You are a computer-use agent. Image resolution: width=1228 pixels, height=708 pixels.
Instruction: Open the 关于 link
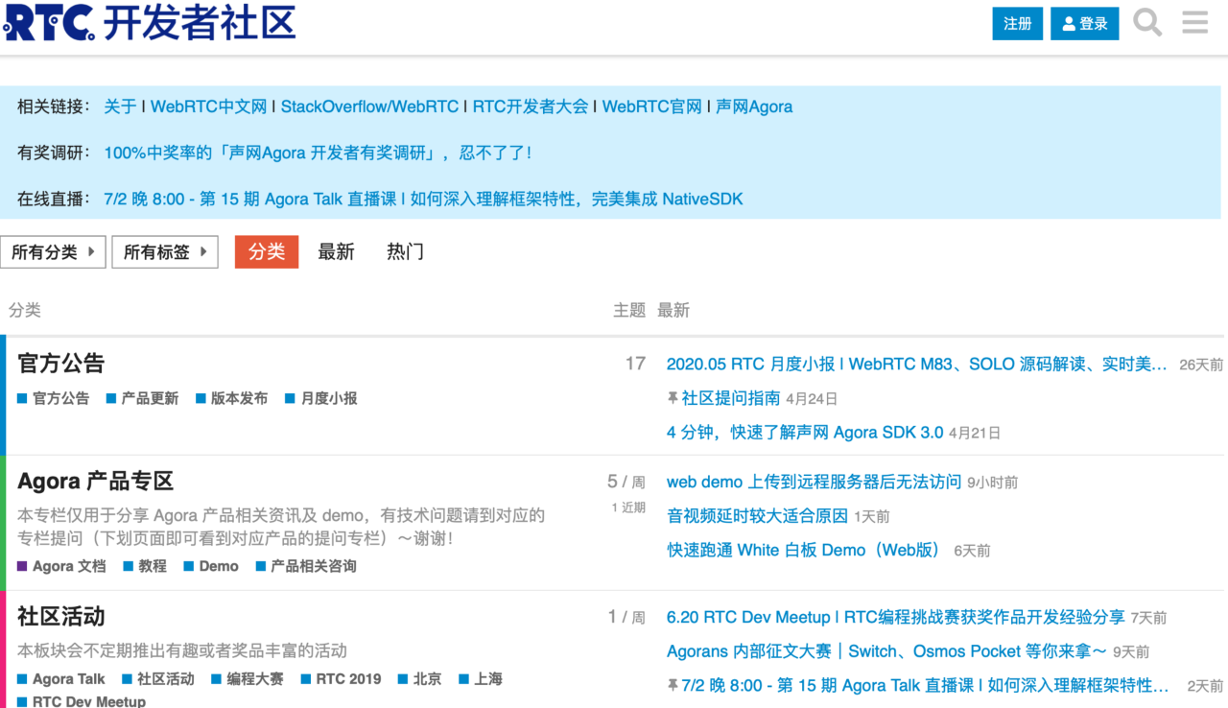pyautogui.click(x=120, y=106)
